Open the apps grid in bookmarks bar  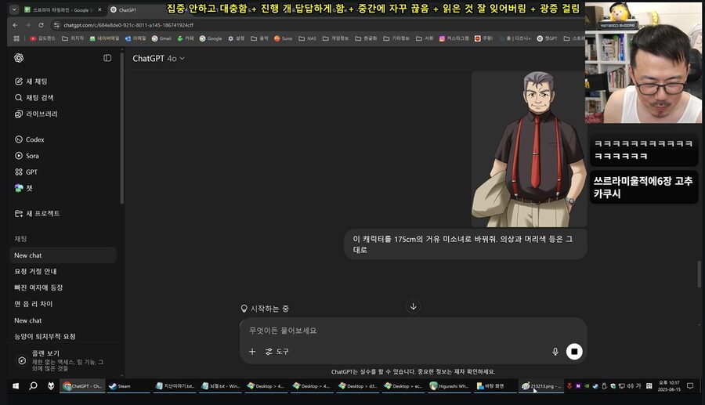[x=16, y=38]
